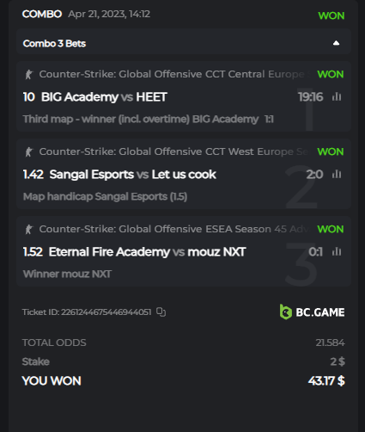Click the CCT Central Europe tournament title

175,74
